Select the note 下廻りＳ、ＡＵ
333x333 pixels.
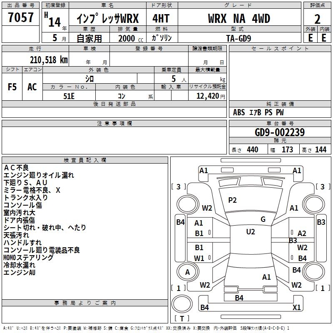point(25,183)
